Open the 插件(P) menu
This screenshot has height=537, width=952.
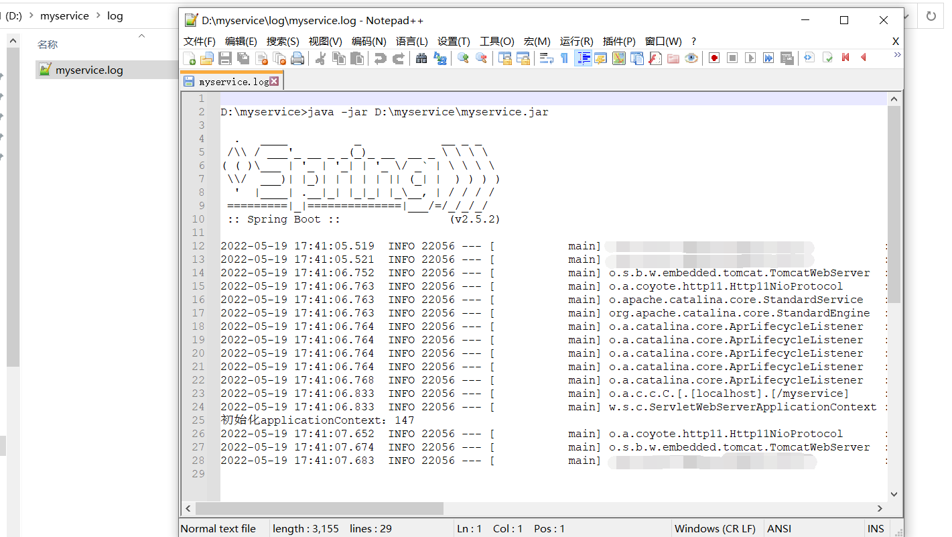pyautogui.click(x=620, y=41)
